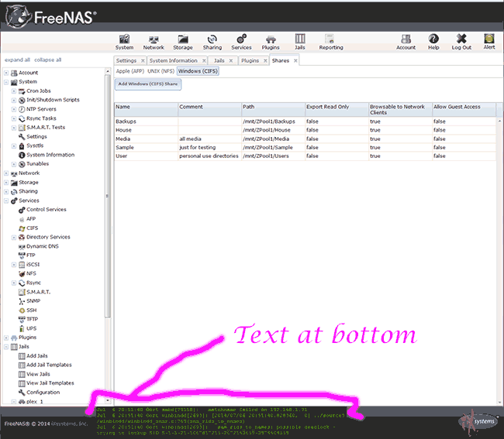The height and width of the screenshot is (439, 504).
Task: Click the expand all link
Action: [x=17, y=60]
